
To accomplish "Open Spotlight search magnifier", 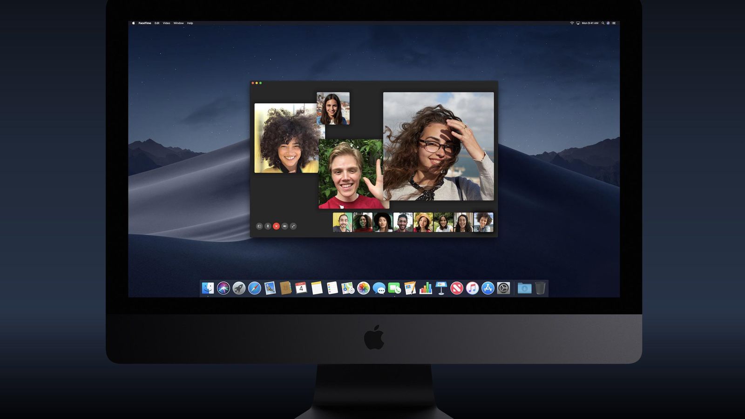I will [x=603, y=23].
